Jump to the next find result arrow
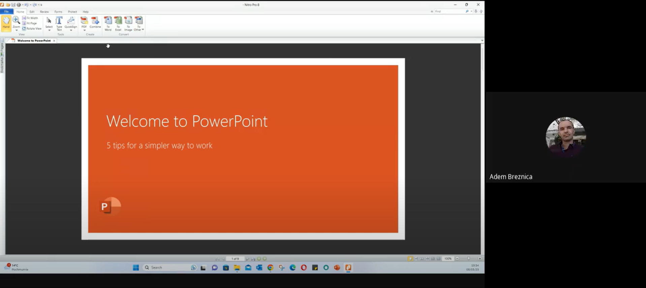This screenshot has height=288, width=646. click(476, 11)
